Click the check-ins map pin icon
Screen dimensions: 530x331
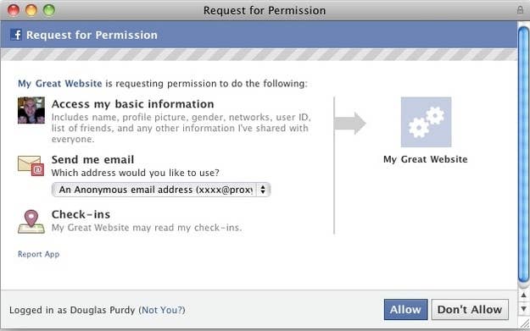(31, 221)
